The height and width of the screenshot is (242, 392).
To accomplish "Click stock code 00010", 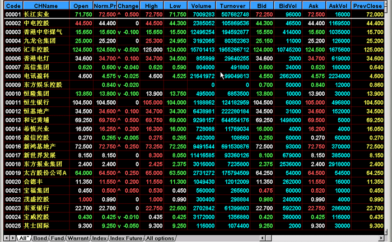I will (13, 94).
